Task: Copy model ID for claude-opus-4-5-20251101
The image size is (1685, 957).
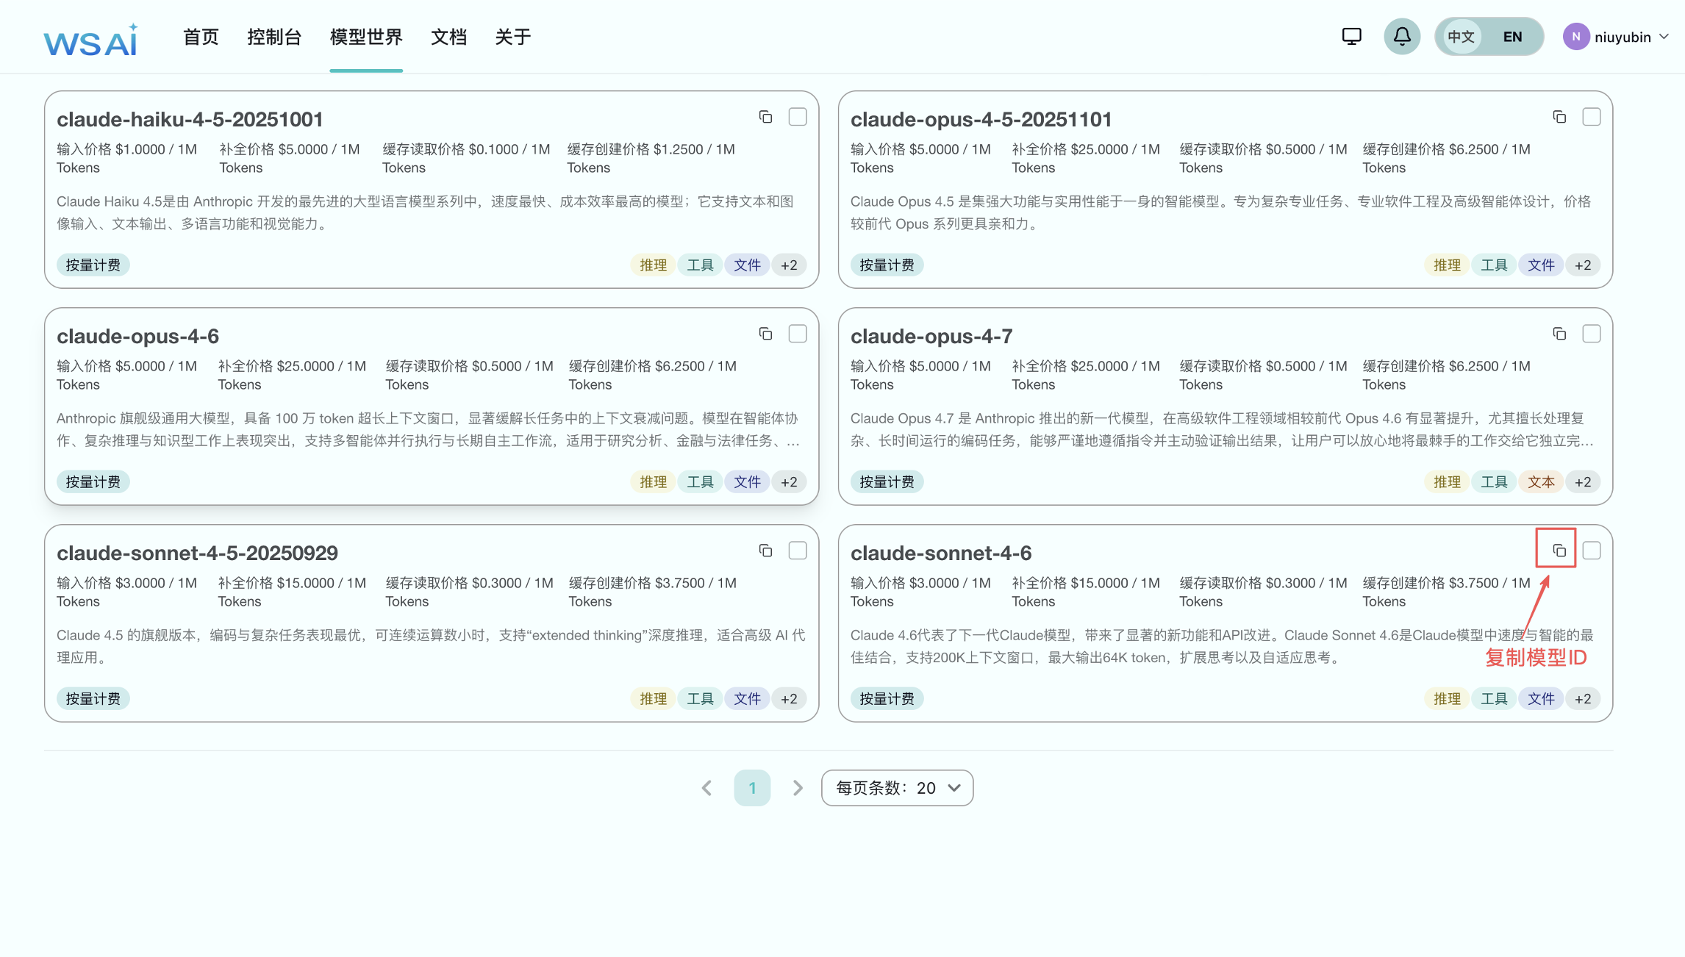Action: coord(1559,117)
